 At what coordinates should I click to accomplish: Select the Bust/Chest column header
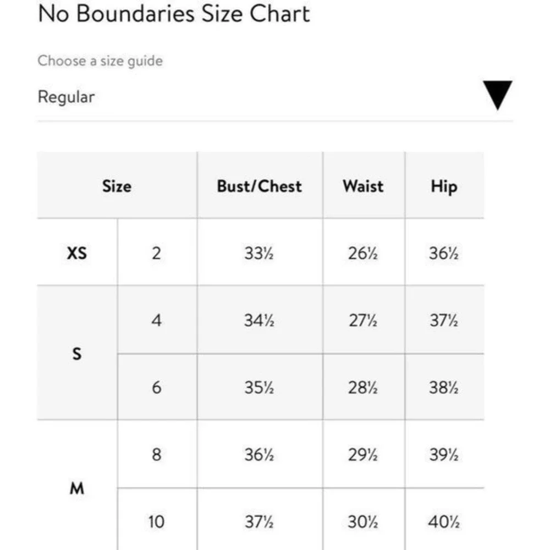click(260, 185)
